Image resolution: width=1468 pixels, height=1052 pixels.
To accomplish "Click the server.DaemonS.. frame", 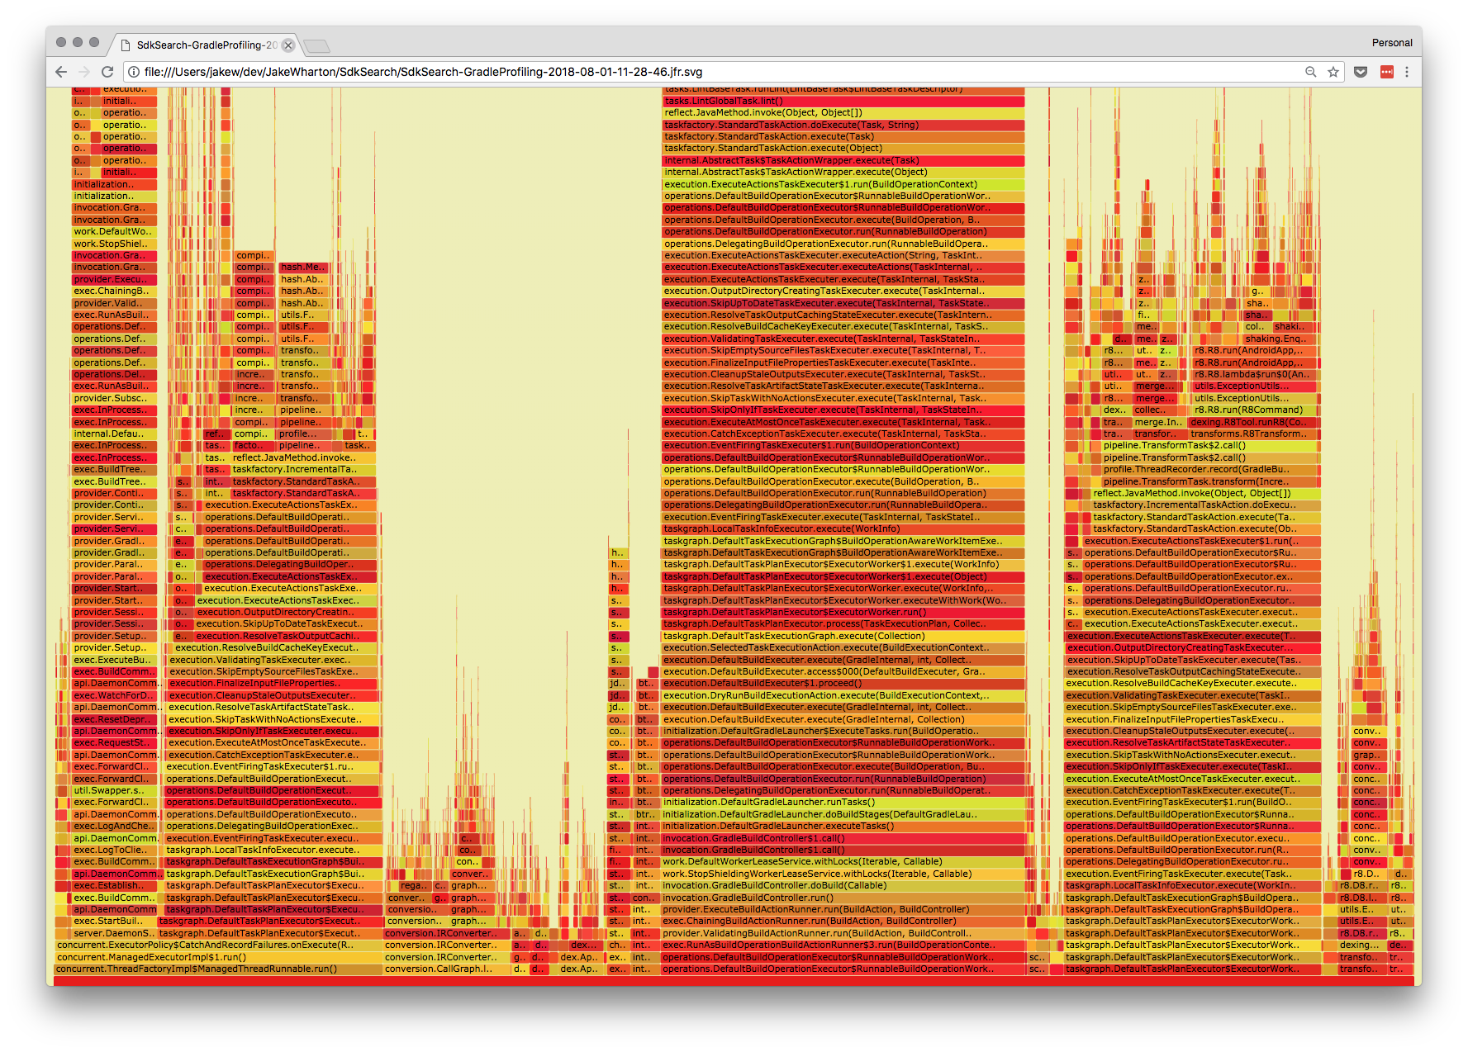I will [114, 933].
